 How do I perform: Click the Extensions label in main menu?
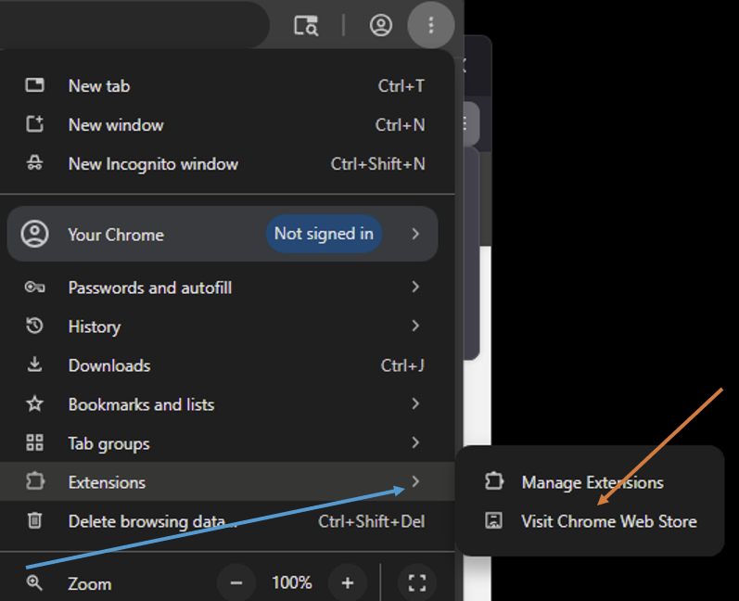[107, 482]
